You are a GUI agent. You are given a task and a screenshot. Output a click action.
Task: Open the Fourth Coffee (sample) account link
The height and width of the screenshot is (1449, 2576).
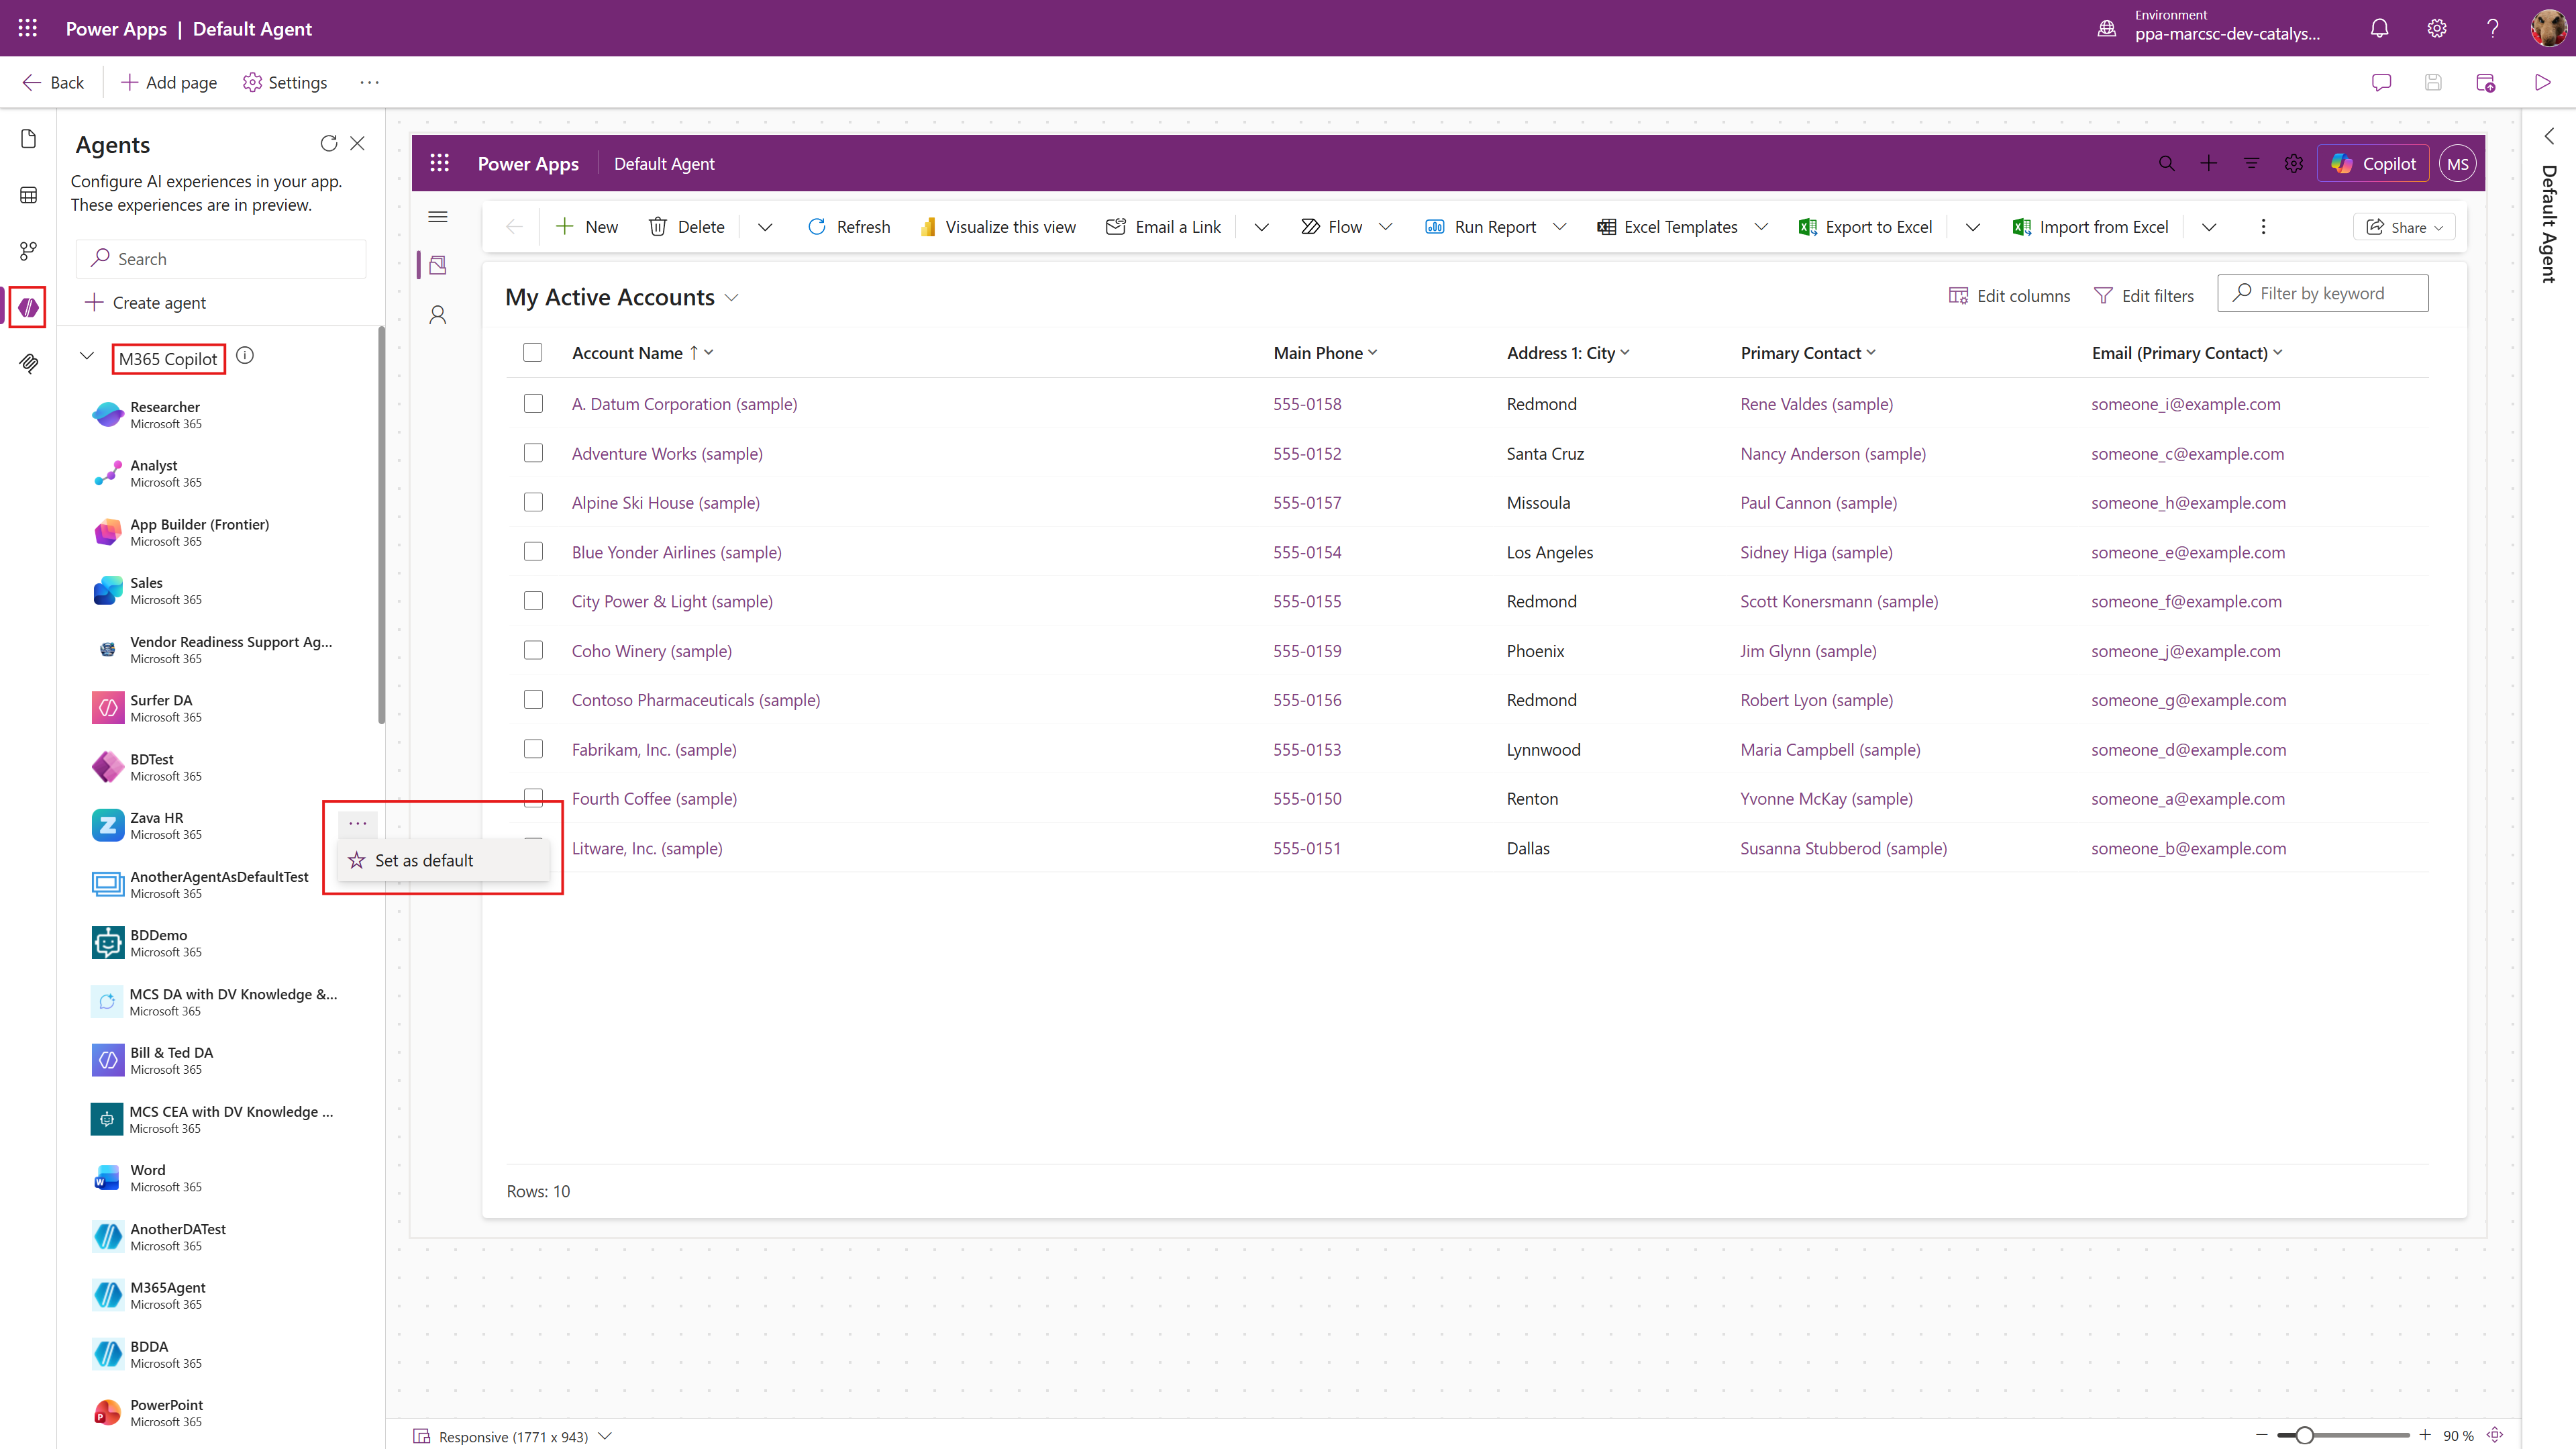pos(654,798)
